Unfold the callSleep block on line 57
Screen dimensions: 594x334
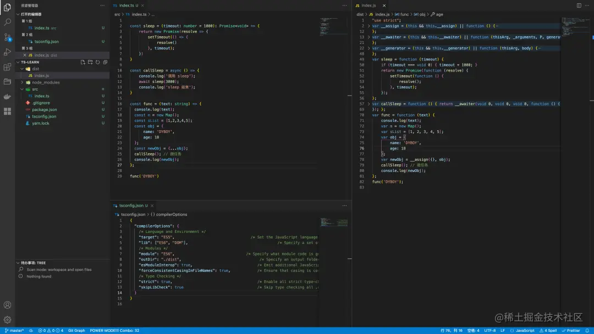369,104
